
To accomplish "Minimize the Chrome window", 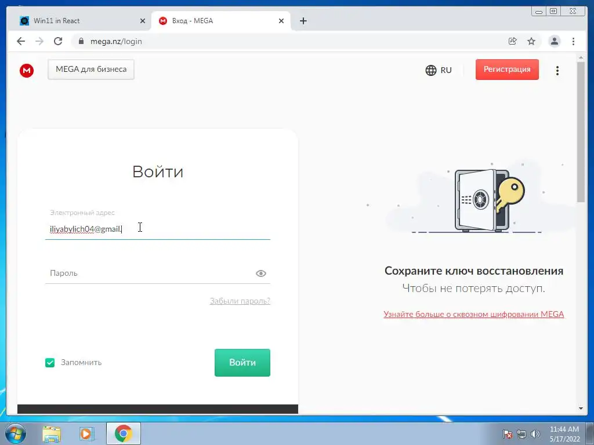I will tap(539, 12).
